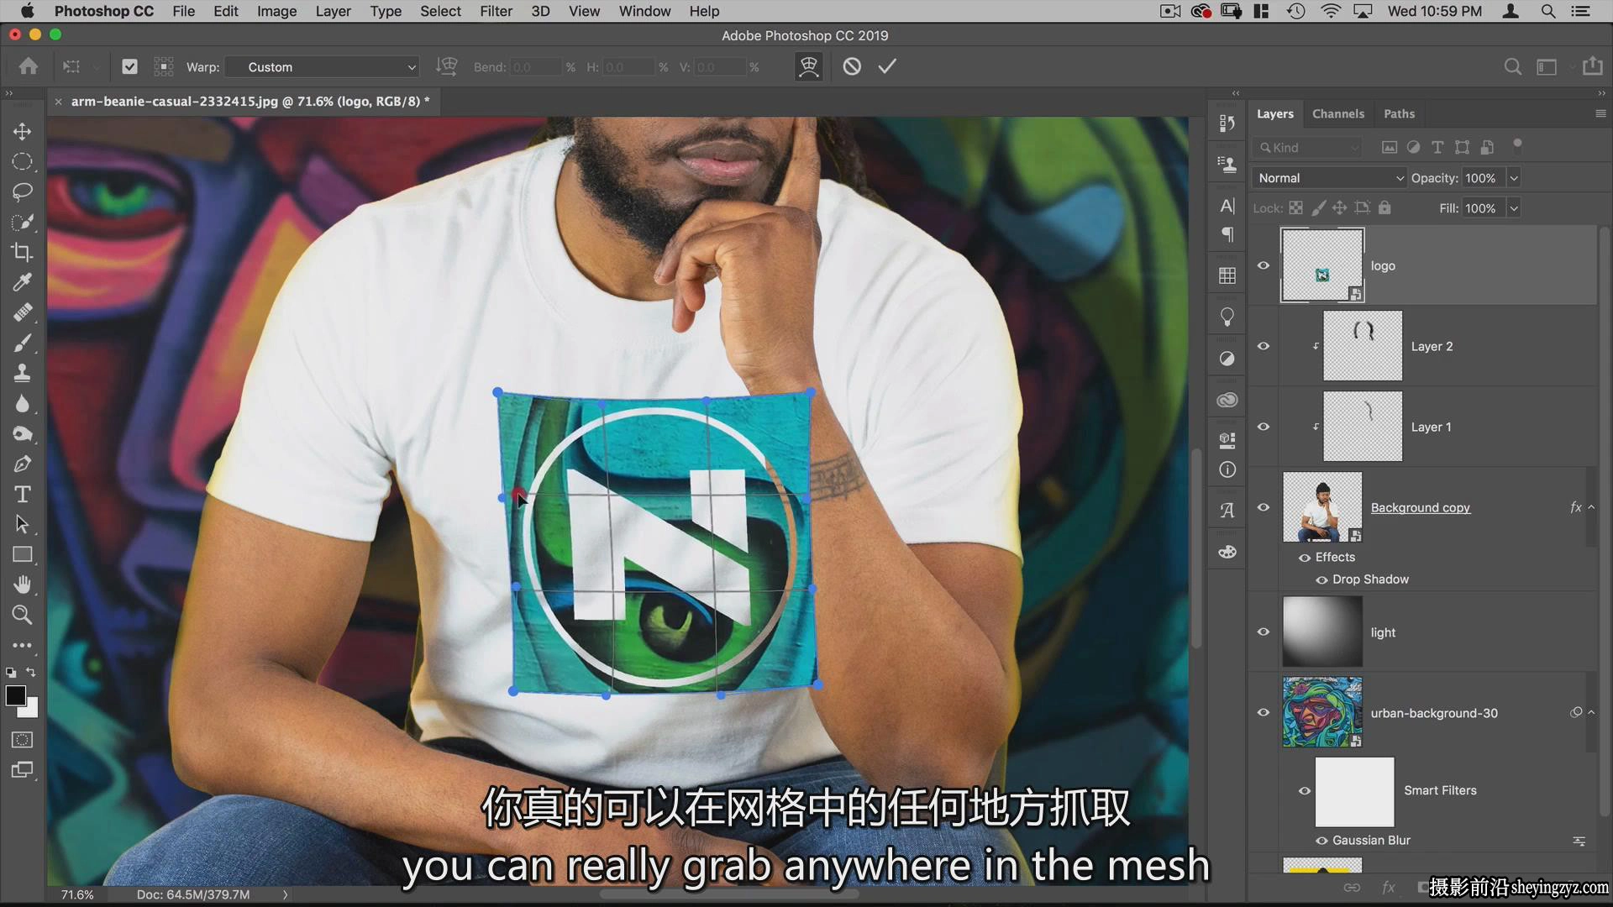The height and width of the screenshot is (907, 1613).
Task: Select the Clone Stamp tool
Action: [23, 373]
